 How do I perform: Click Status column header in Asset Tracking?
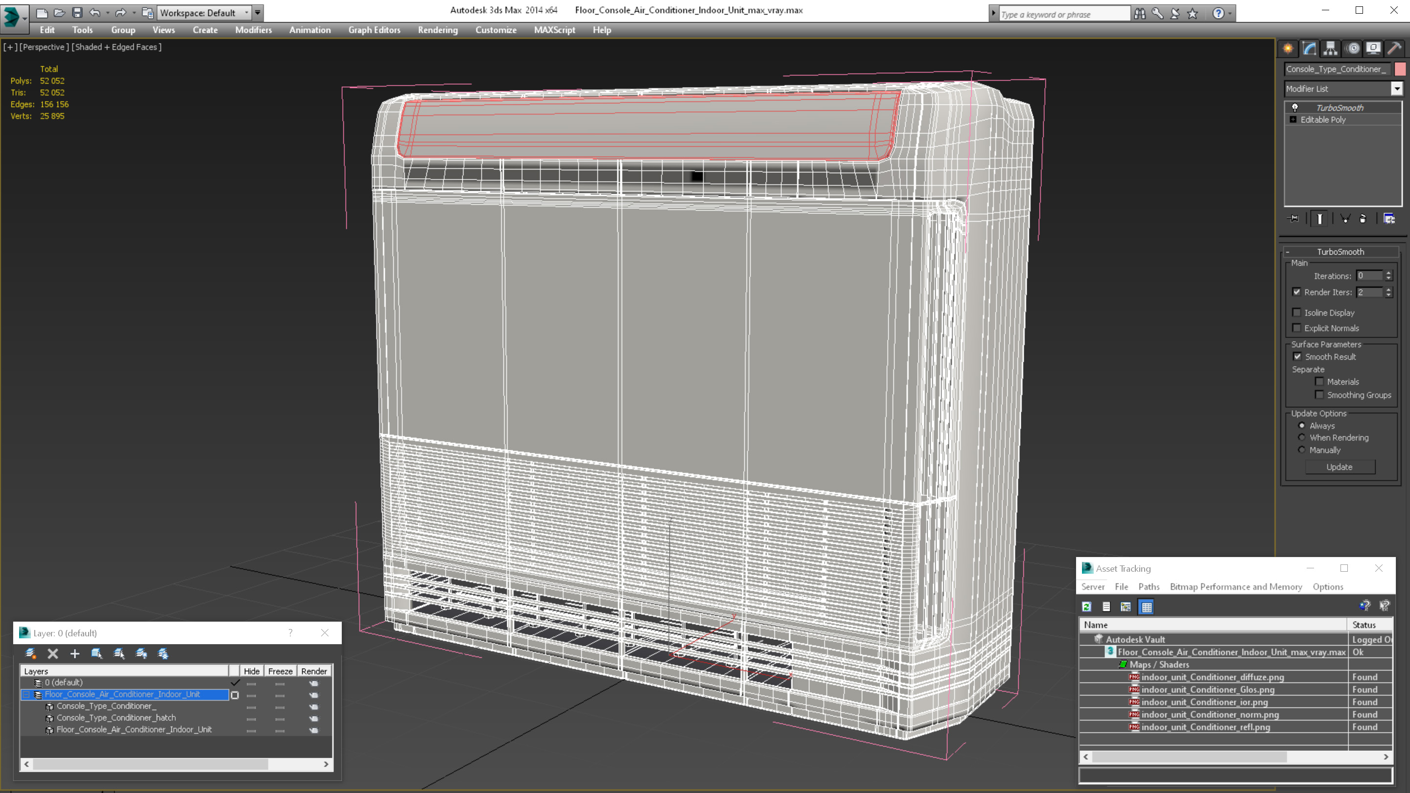click(x=1370, y=625)
